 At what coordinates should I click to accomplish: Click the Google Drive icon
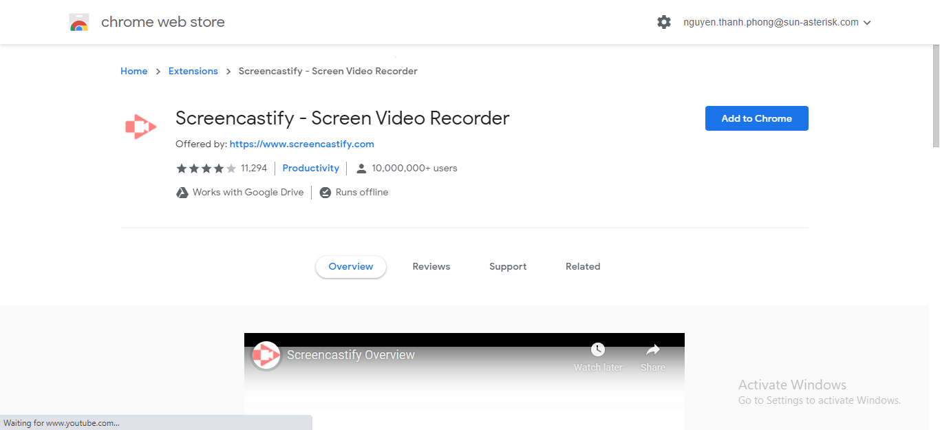(x=182, y=193)
